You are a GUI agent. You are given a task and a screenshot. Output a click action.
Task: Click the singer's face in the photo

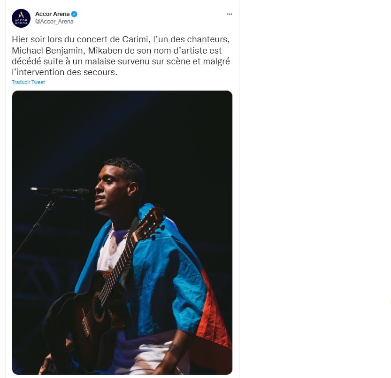[x=110, y=190]
